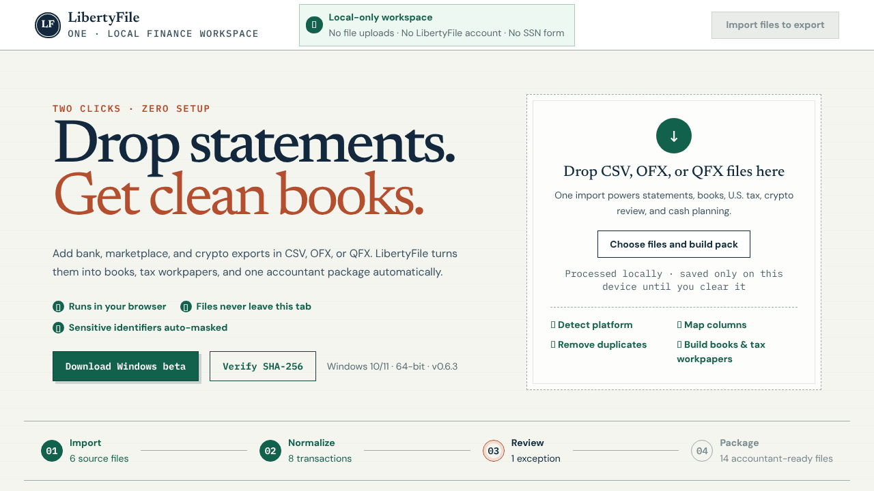Click the file drop zone heading
The width and height of the screenshot is (874, 491).
click(x=674, y=171)
